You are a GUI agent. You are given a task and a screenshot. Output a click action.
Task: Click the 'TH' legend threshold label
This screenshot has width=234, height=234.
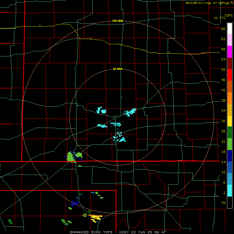click(x=223, y=203)
